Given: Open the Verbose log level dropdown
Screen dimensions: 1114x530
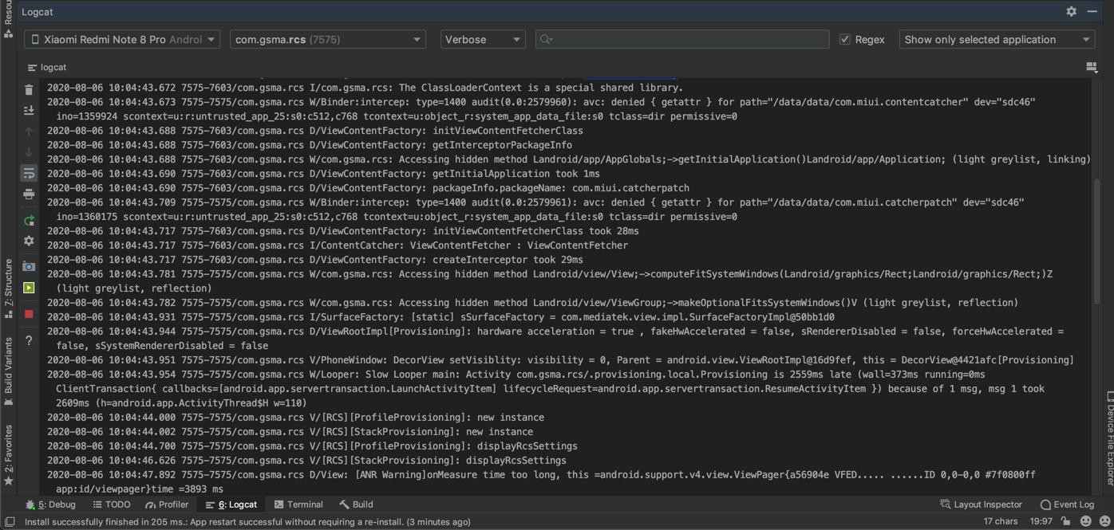Looking at the screenshot, I should pyautogui.click(x=483, y=39).
